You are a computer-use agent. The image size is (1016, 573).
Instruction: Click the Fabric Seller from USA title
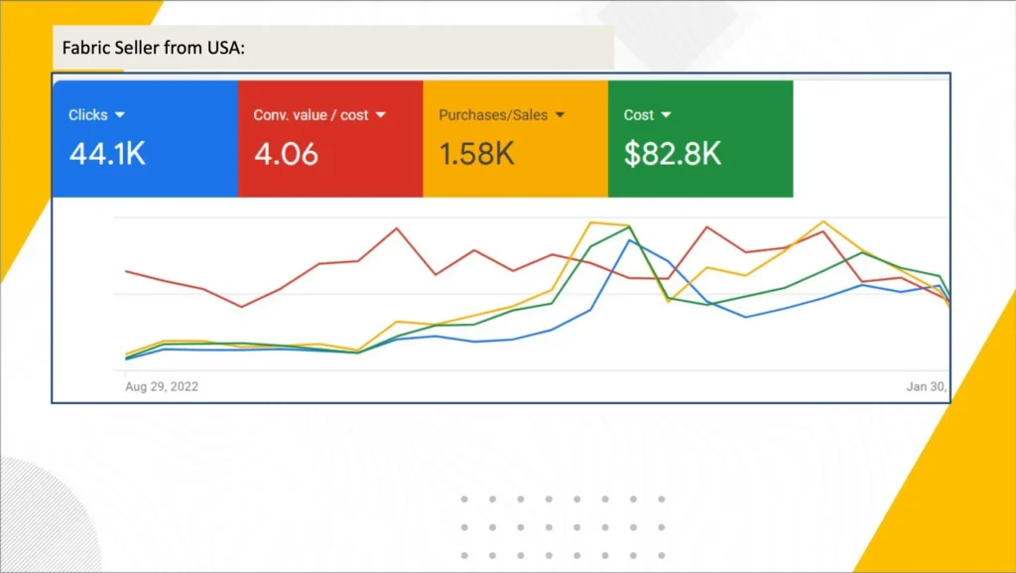[153, 47]
